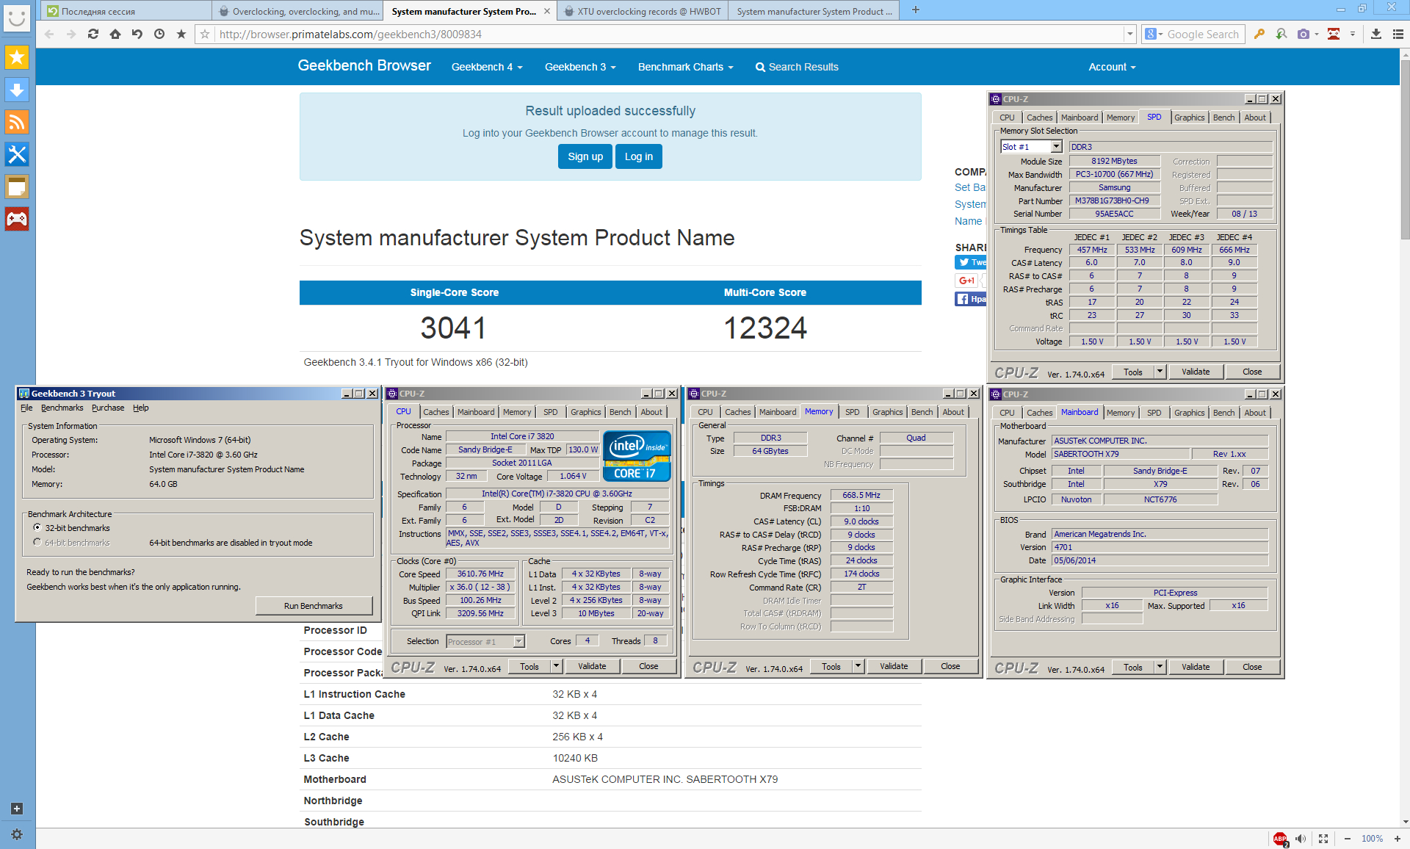This screenshot has height=849, width=1410.
Task: Click the camera screenshot icon
Action: coord(1304,34)
